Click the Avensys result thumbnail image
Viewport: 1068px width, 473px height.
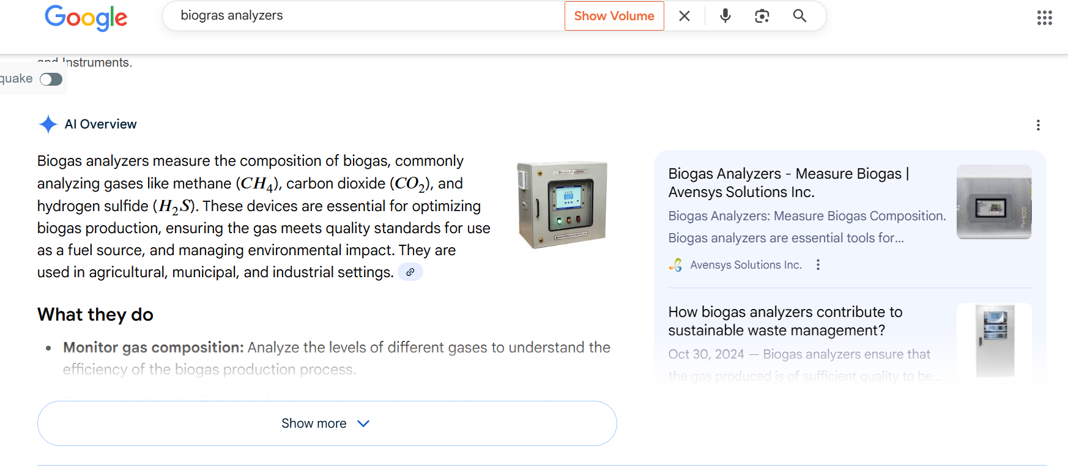click(994, 202)
